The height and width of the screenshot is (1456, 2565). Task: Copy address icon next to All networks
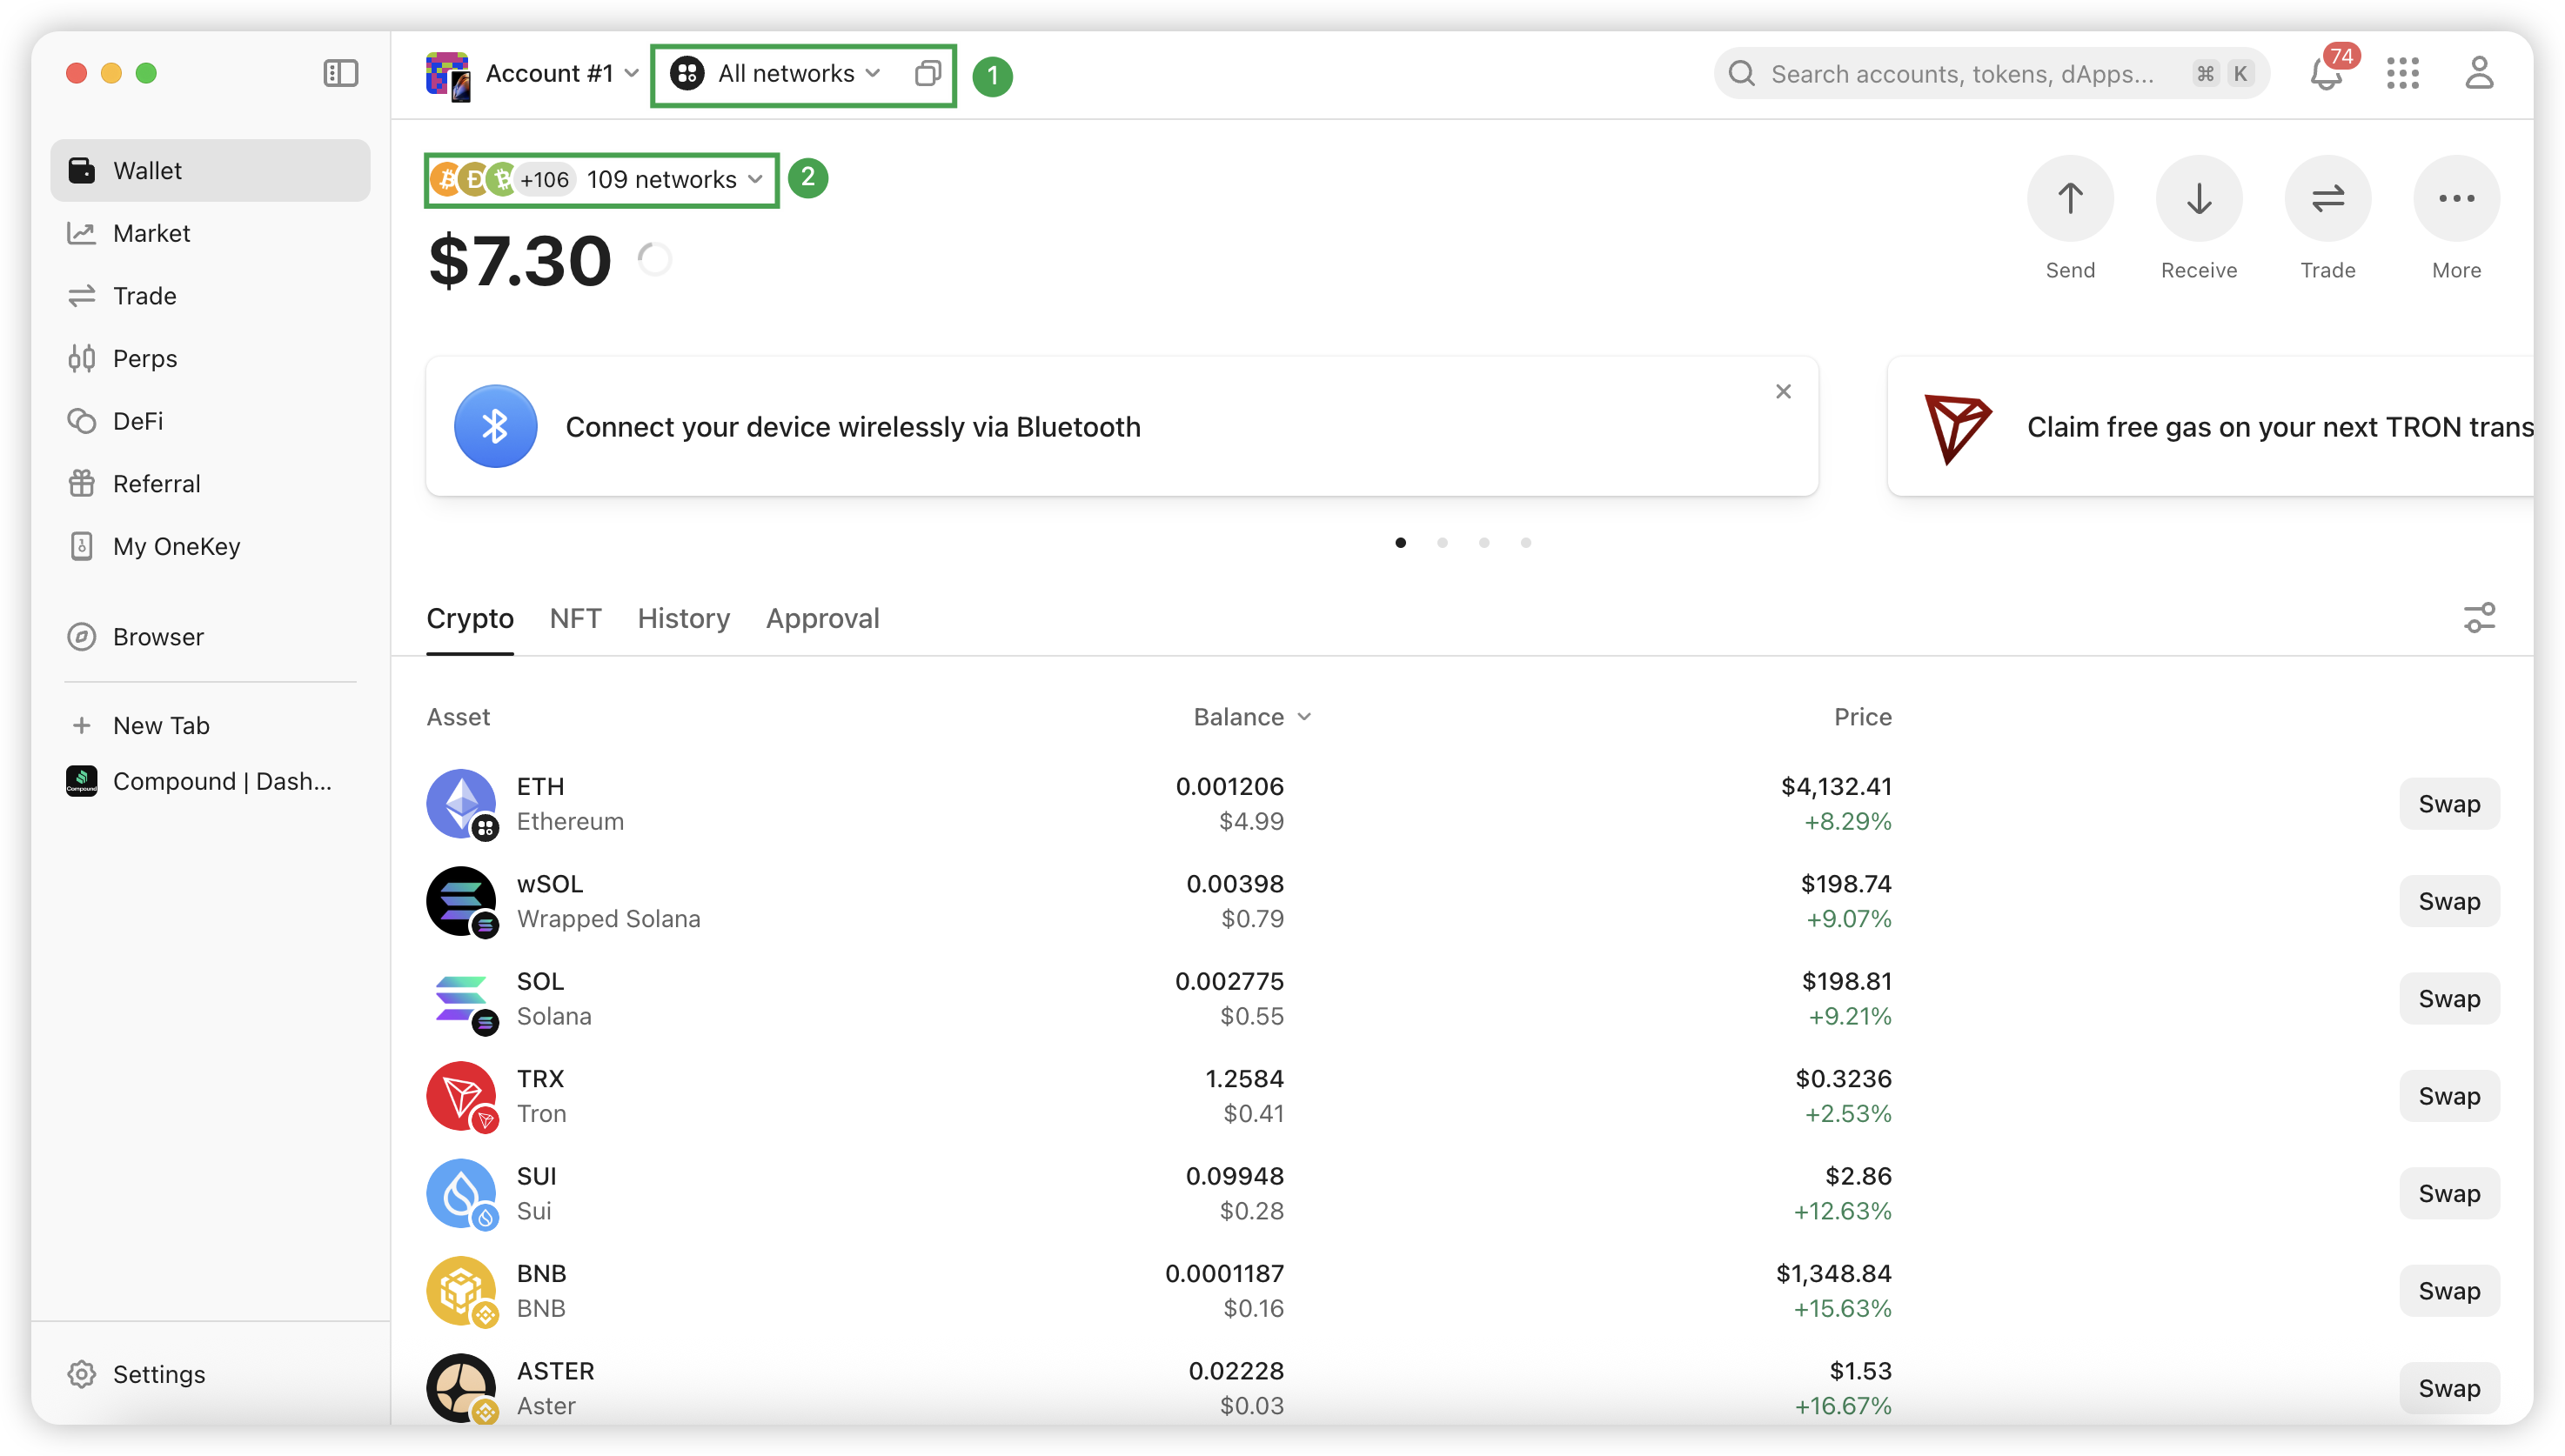[928, 73]
